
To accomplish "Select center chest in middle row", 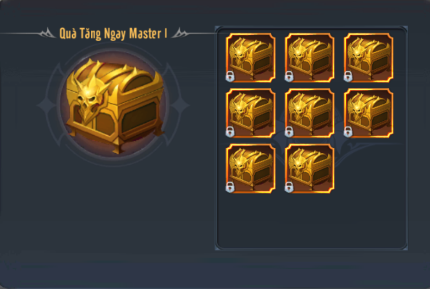I will [x=309, y=113].
